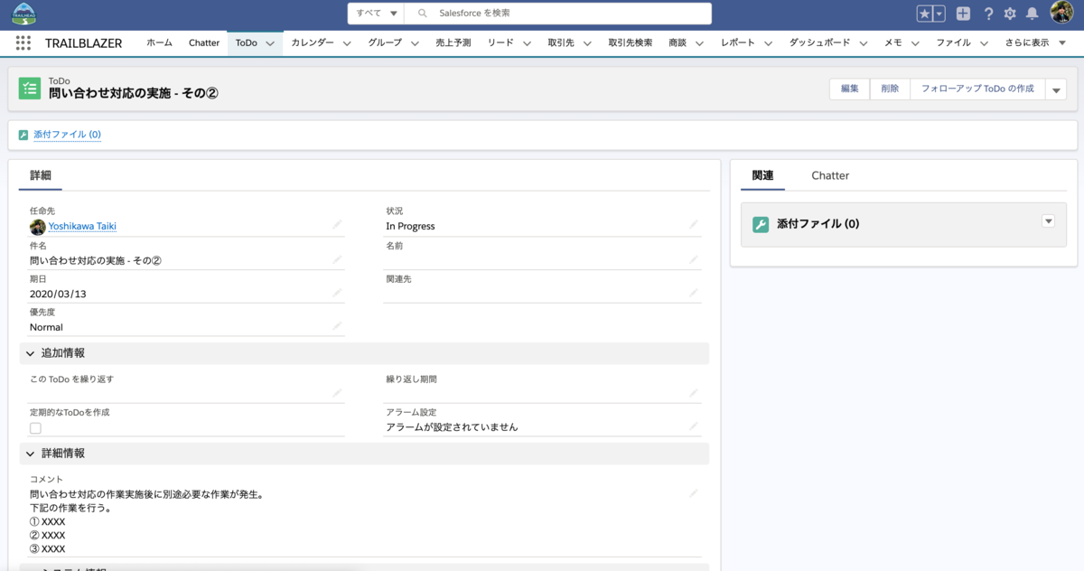The image size is (1084, 571).
Task: Click the 編集 button
Action: pos(848,89)
